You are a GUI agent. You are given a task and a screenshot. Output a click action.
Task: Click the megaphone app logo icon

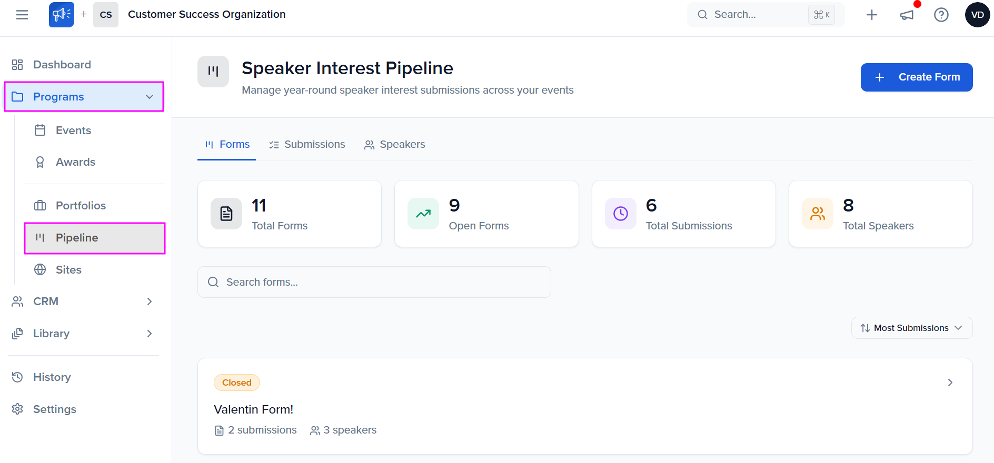click(x=62, y=15)
